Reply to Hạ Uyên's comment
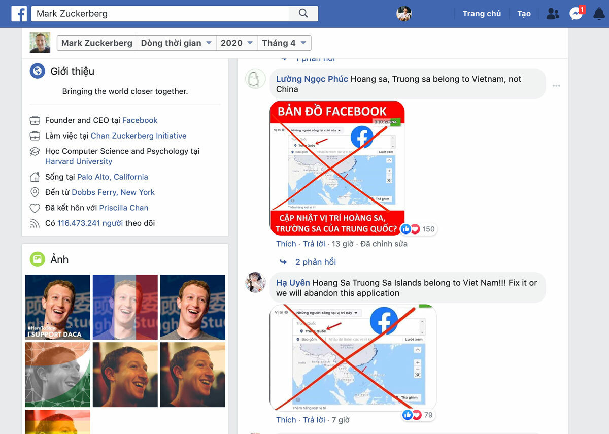Image resolution: width=609 pixels, height=434 pixels. 314,420
